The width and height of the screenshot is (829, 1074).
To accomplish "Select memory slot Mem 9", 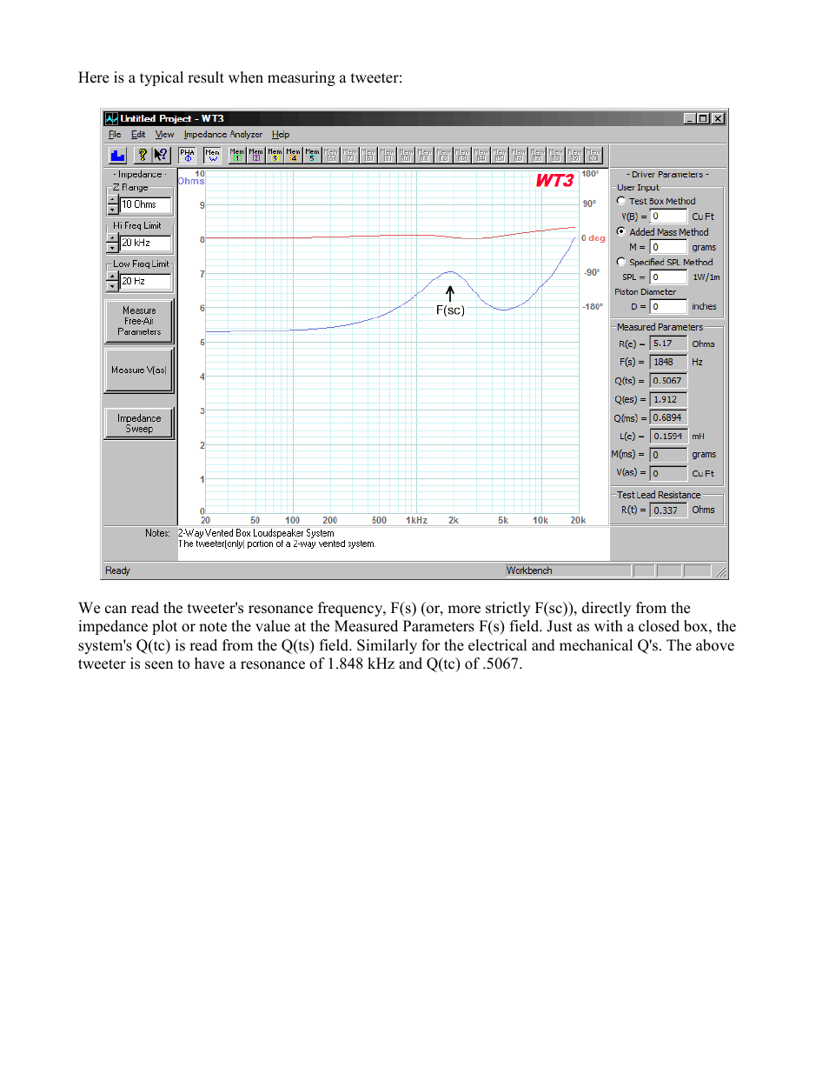I will pos(388,155).
